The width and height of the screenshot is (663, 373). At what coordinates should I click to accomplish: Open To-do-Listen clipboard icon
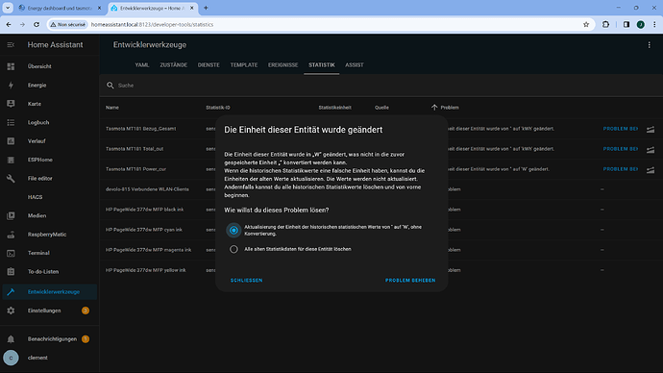point(11,271)
